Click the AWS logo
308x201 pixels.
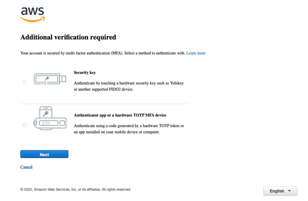pos(32,13)
